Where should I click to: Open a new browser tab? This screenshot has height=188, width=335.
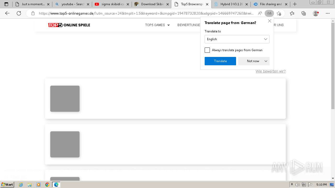295,4
